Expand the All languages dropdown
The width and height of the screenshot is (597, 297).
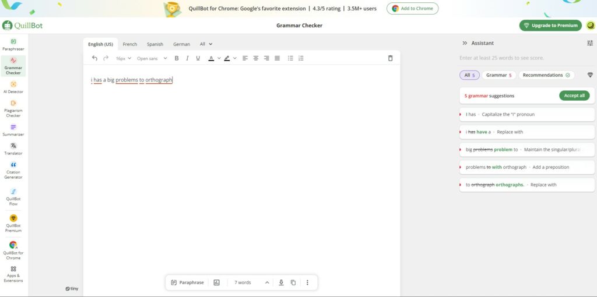pyautogui.click(x=206, y=44)
